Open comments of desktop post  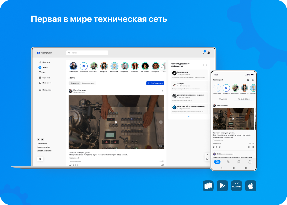tap(75, 165)
